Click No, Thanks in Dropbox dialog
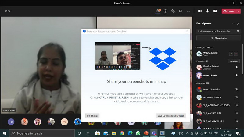The image size is (244, 137). (x=92, y=116)
